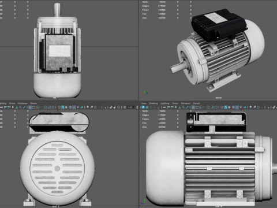Click exposure value field showing 0.00

click(x=130, y=107)
